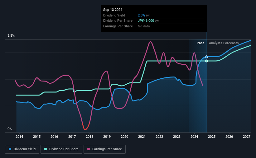Click the 2019 x-axis label
The height and width of the screenshot is (158, 256).
(107, 137)
